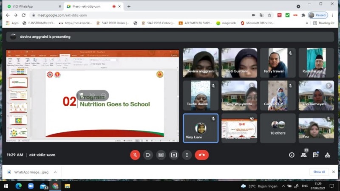Show the participants list panel

click(x=304, y=155)
